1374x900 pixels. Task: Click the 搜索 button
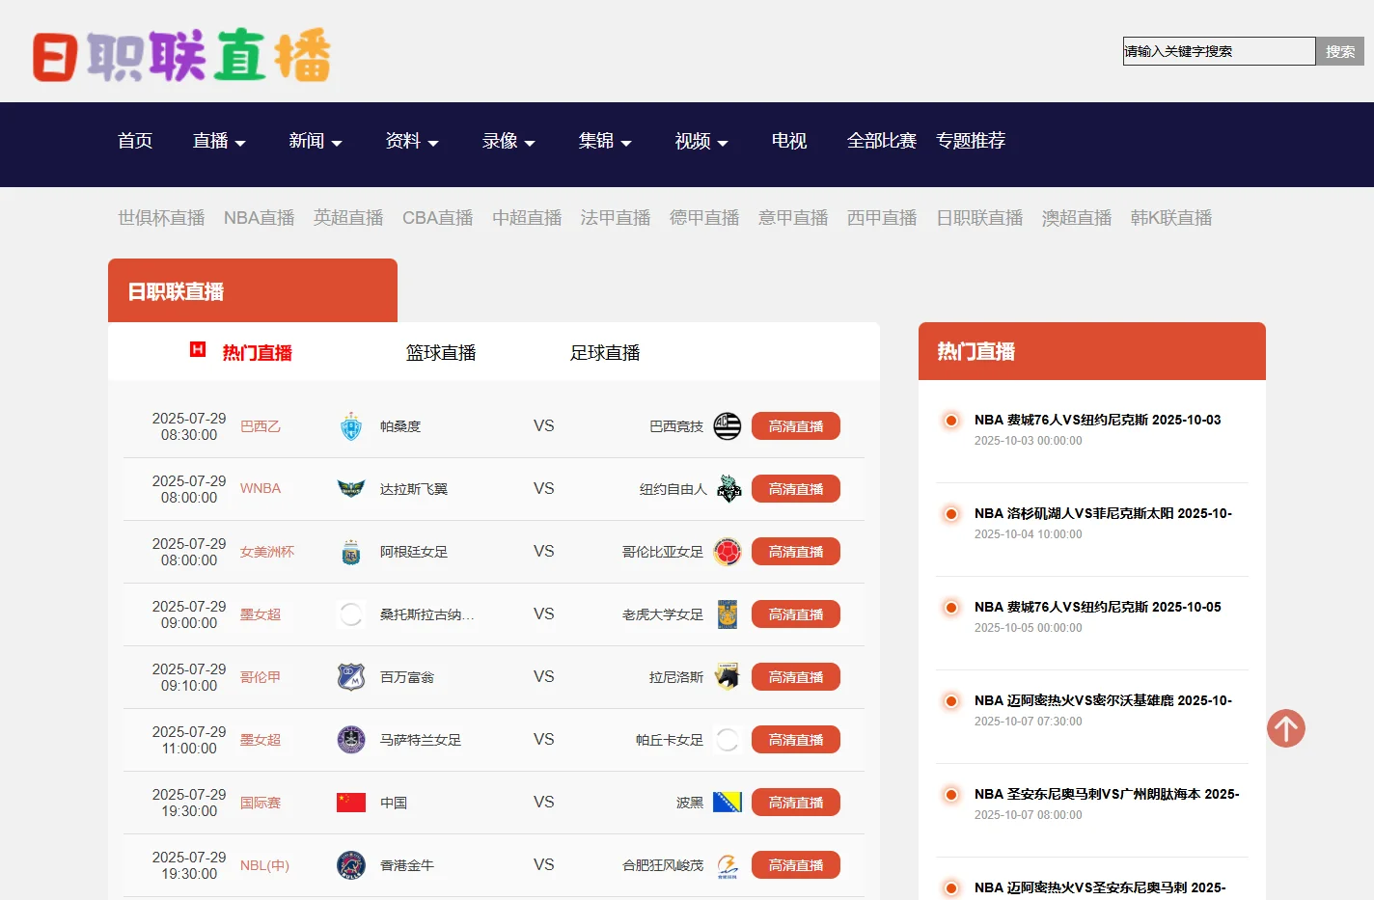[1340, 51]
